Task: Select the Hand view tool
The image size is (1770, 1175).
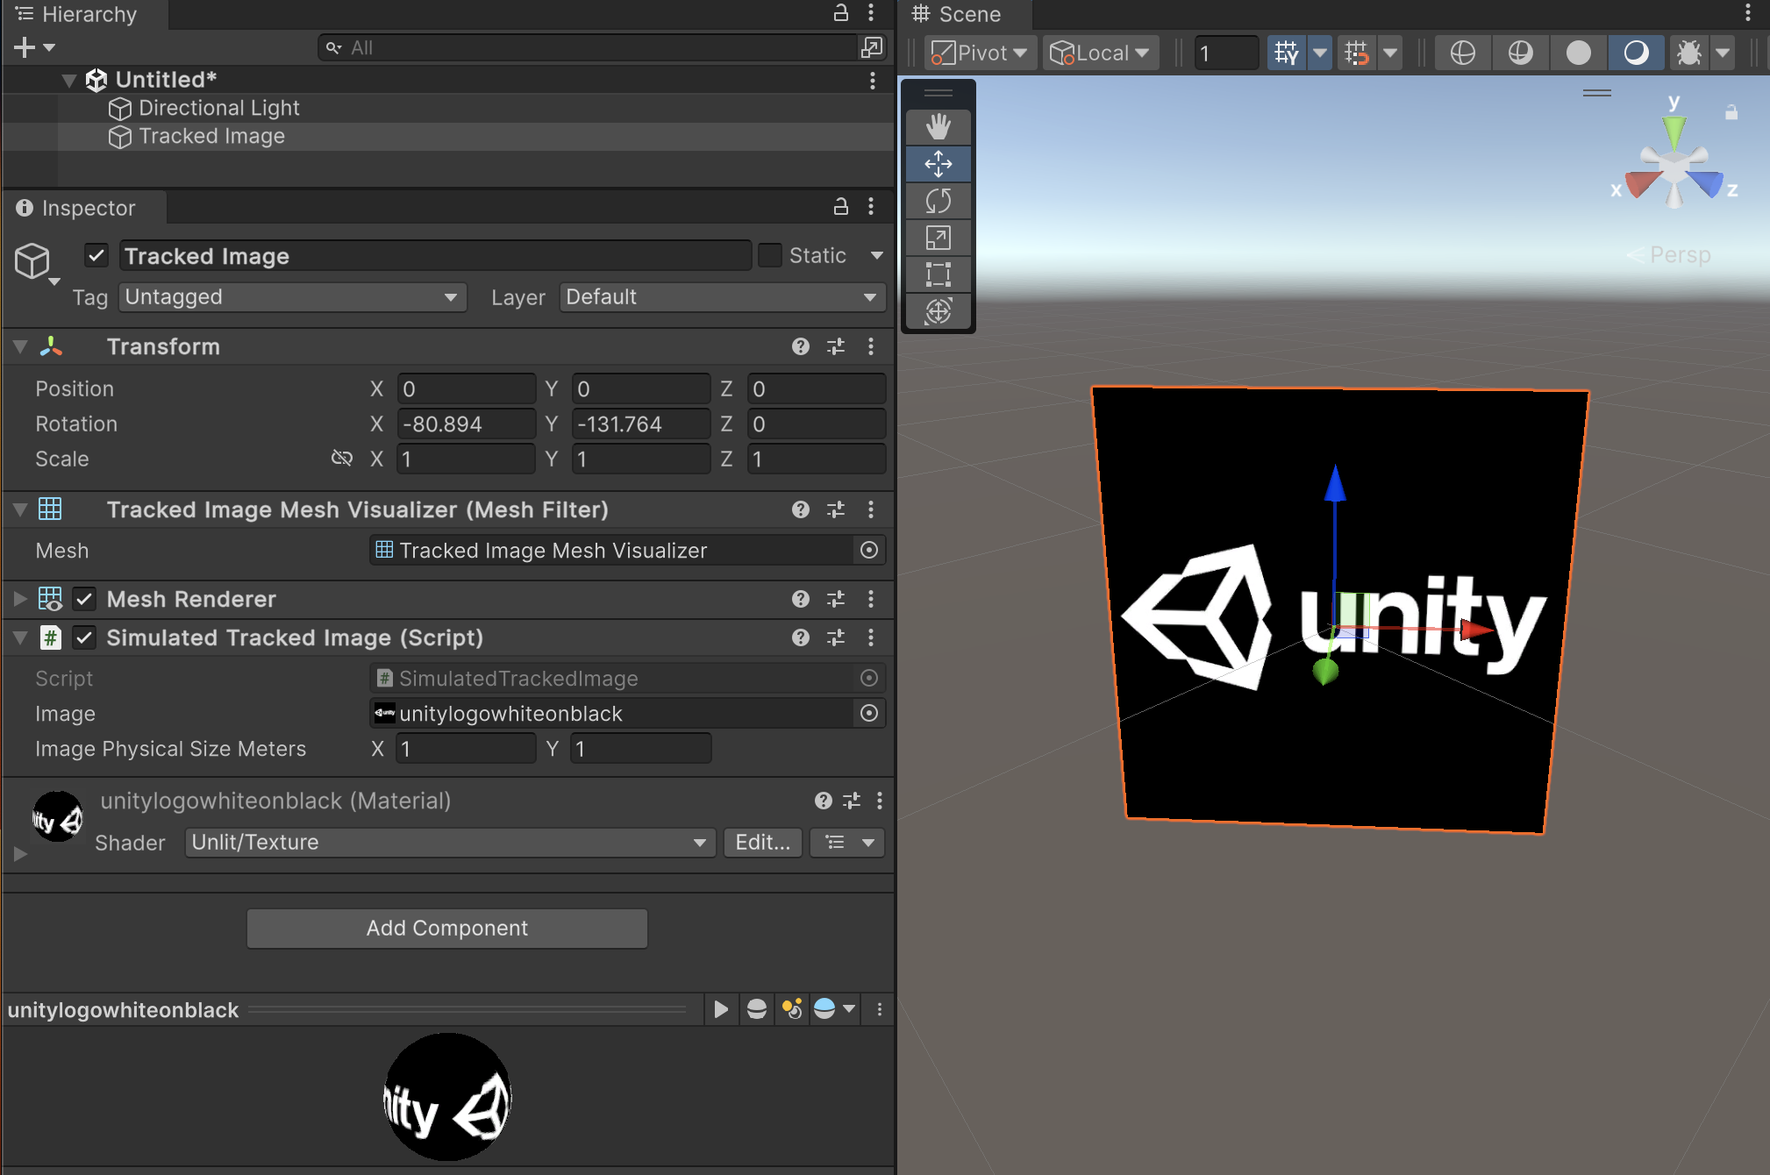Action: [938, 127]
